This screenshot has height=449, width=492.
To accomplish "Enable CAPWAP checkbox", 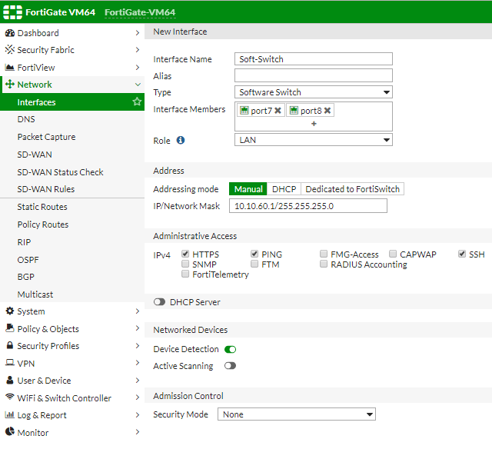I will (393, 254).
